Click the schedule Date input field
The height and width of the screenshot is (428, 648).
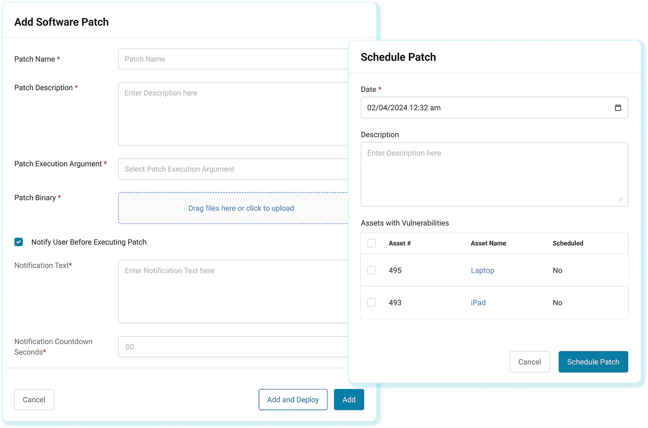[482, 108]
